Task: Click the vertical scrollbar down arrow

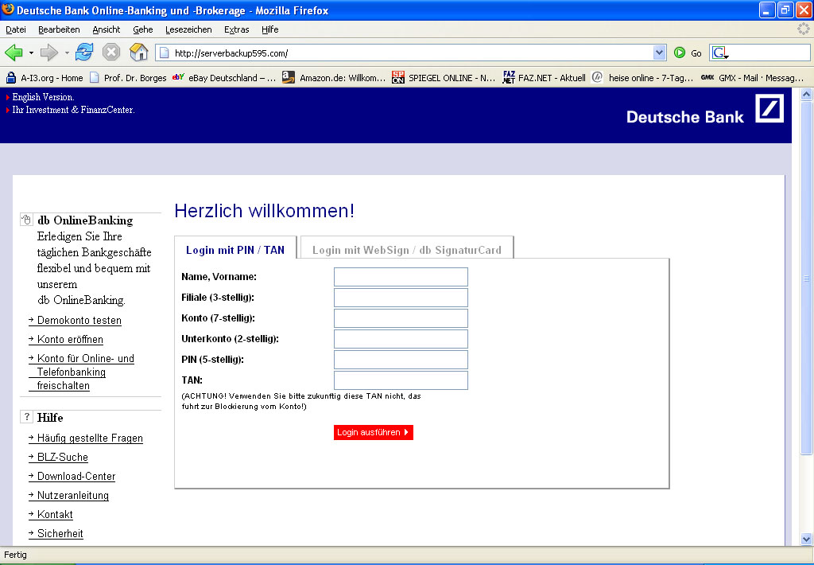Action: pos(806,539)
